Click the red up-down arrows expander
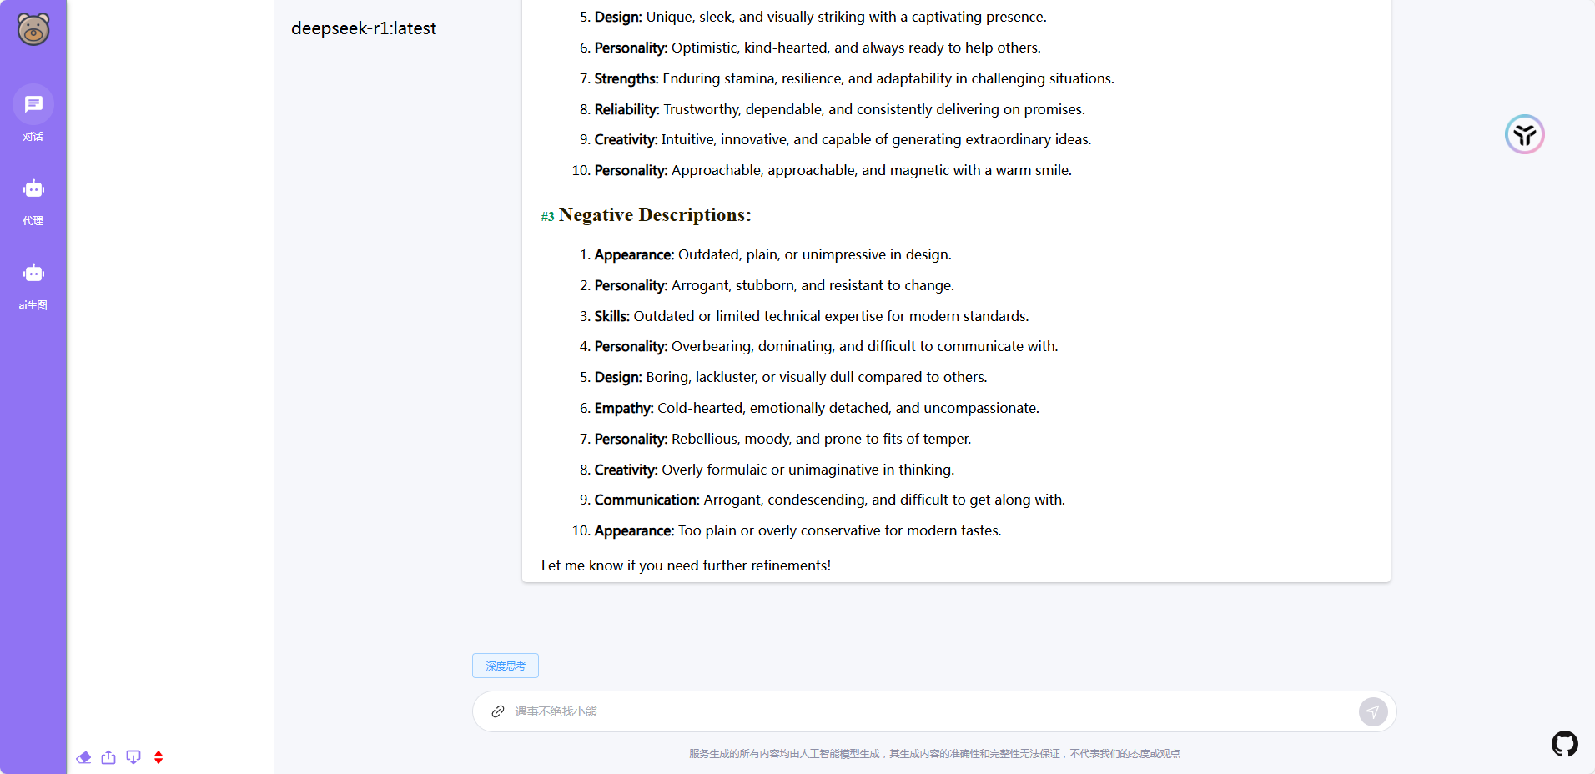This screenshot has height=774, width=1595. (x=158, y=757)
